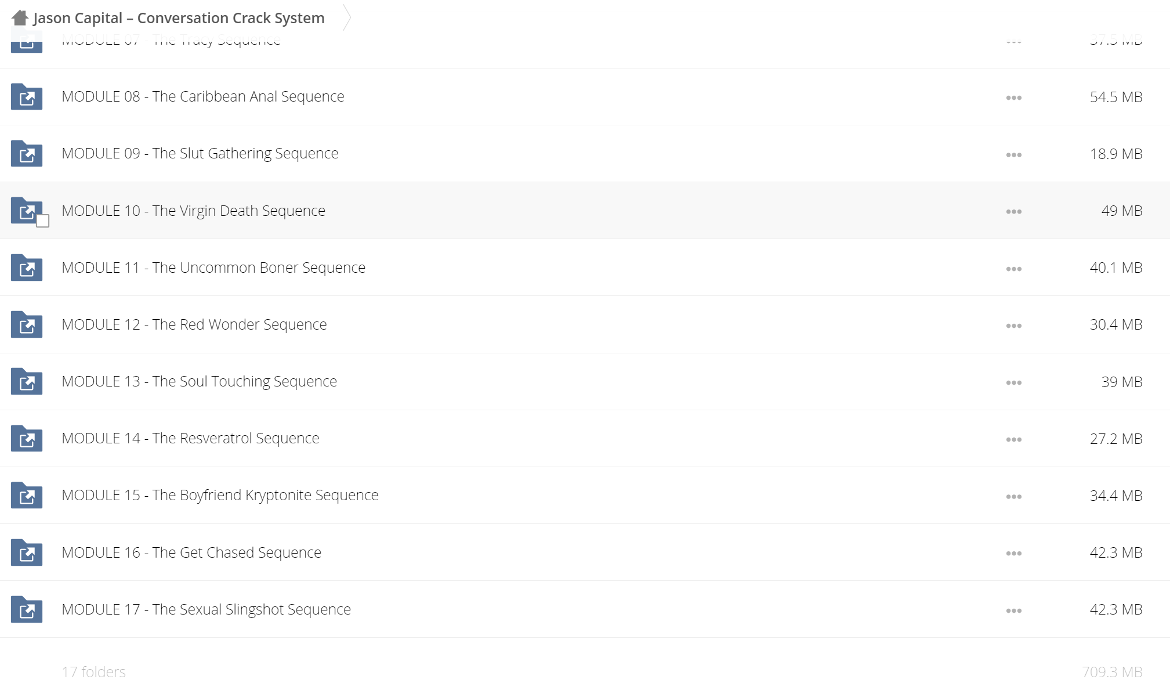This screenshot has width=1170, height=683.
Task: Click shared folder icon for MODULE 09
Action: pyautogui.click(x=27, y=153)
